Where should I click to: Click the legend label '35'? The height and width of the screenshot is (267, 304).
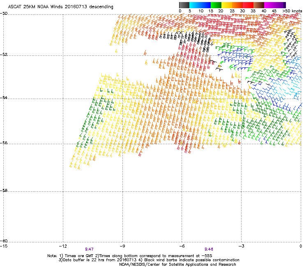pyautogui.click(x=253, y=11)
